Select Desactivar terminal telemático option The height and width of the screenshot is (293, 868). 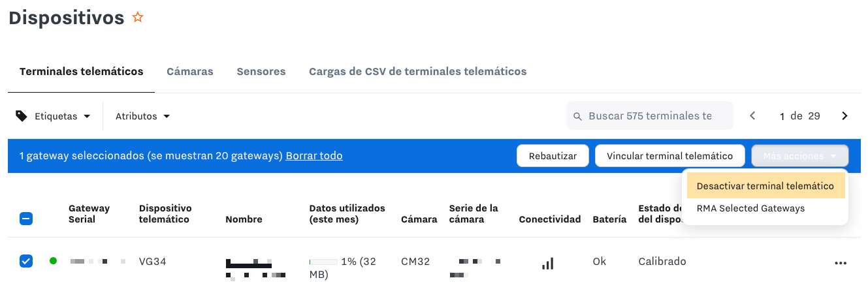pyautogui.click(x=765, y=186)
